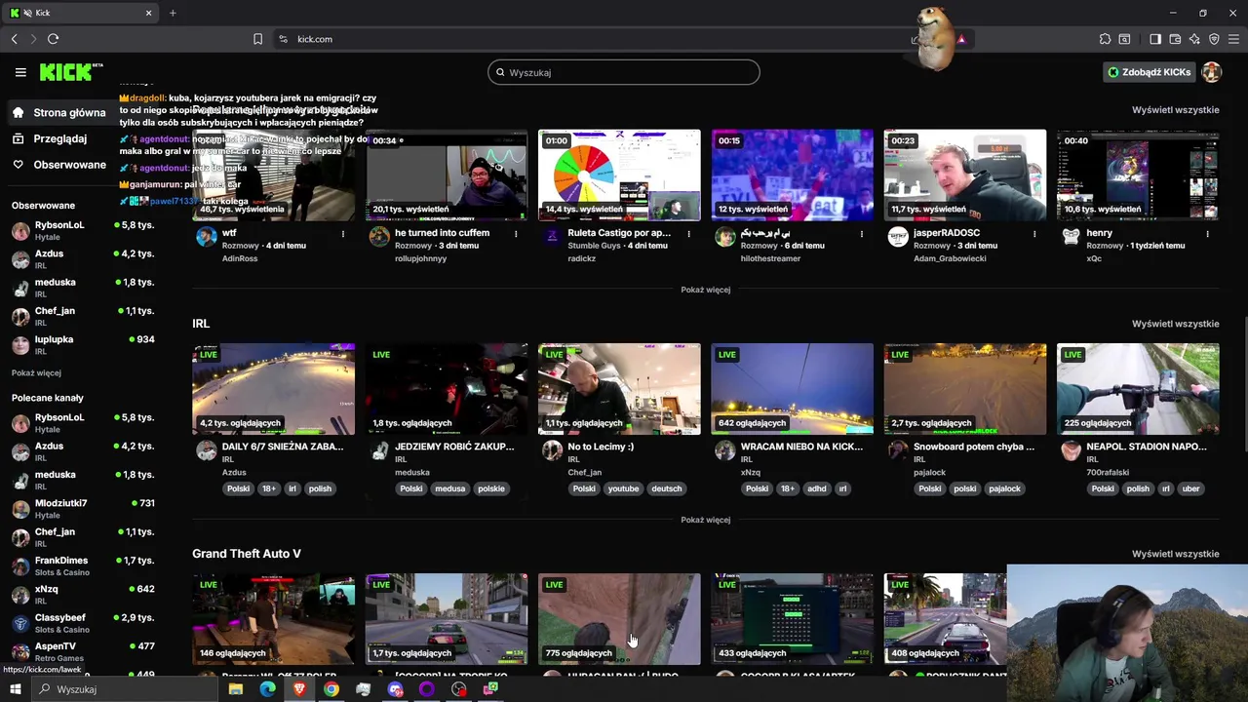Viewport: 1248px width, 702px height.
Task: Open Snowboard potem chyba stream thumbnail
Action: click(965, 388)
